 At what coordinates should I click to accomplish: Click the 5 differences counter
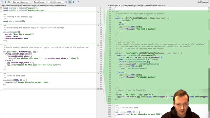(x=203, y=2)
